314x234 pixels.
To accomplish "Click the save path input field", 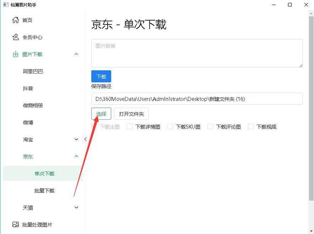I will coord(197,99).
